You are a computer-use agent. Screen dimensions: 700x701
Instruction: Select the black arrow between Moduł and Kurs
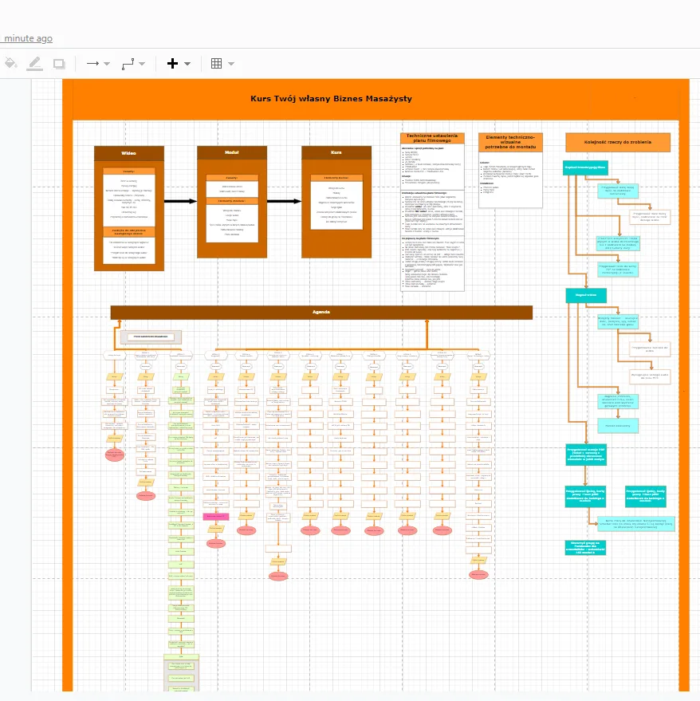(284, 201)
